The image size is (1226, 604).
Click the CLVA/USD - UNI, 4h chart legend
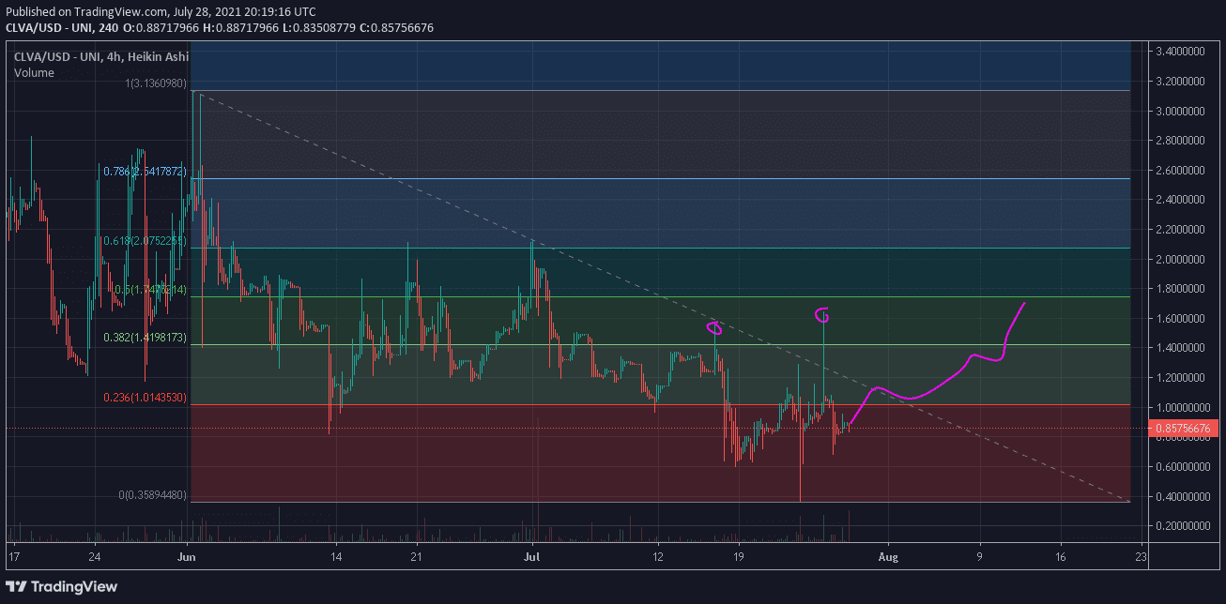tap(101, 57)
